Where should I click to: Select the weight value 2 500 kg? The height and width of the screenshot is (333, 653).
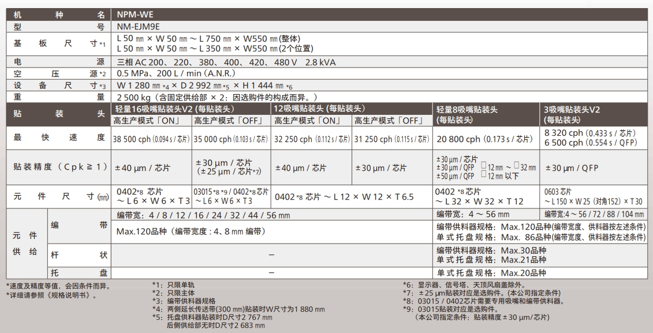[217, 98]
